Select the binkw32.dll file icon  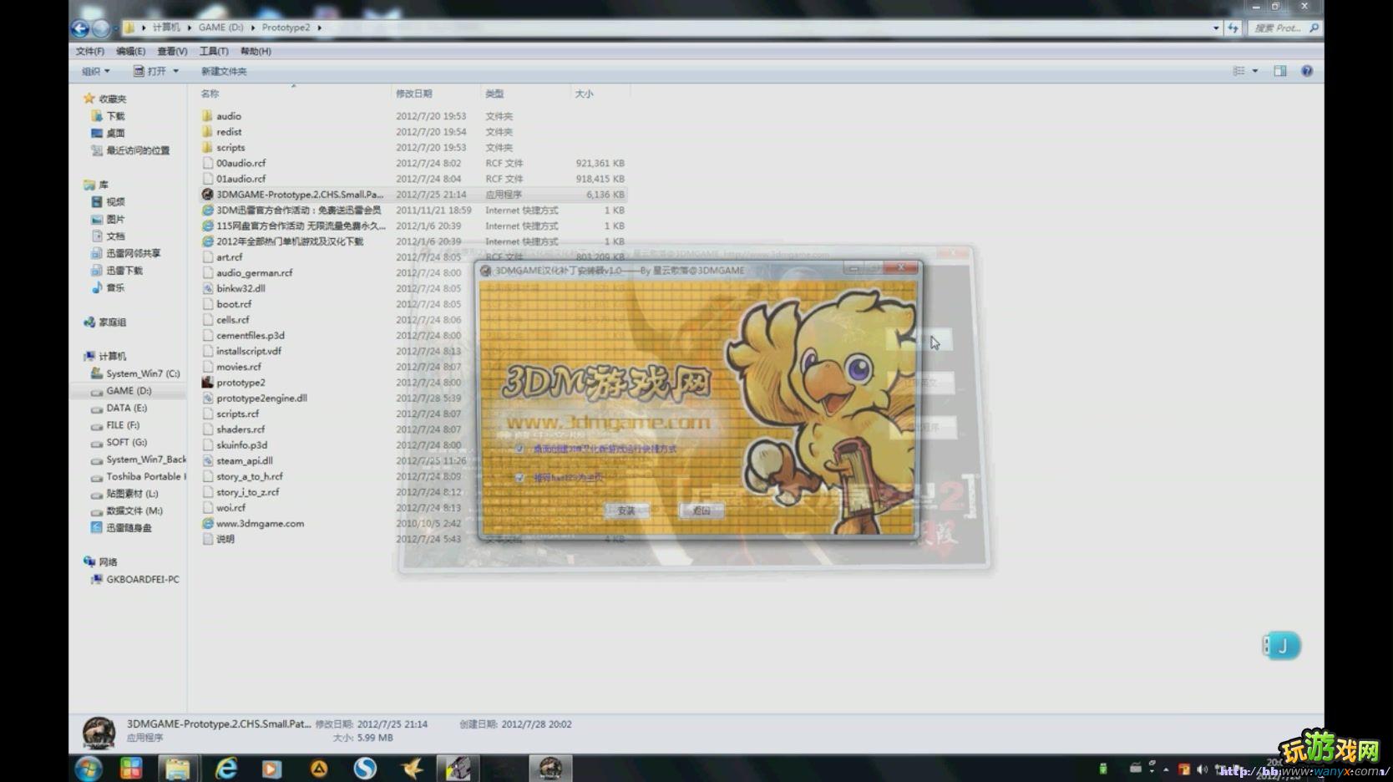[x=207, y=288]
